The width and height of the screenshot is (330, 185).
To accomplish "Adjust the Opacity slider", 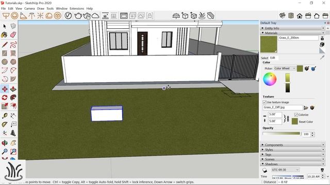I will pos(282,134).
